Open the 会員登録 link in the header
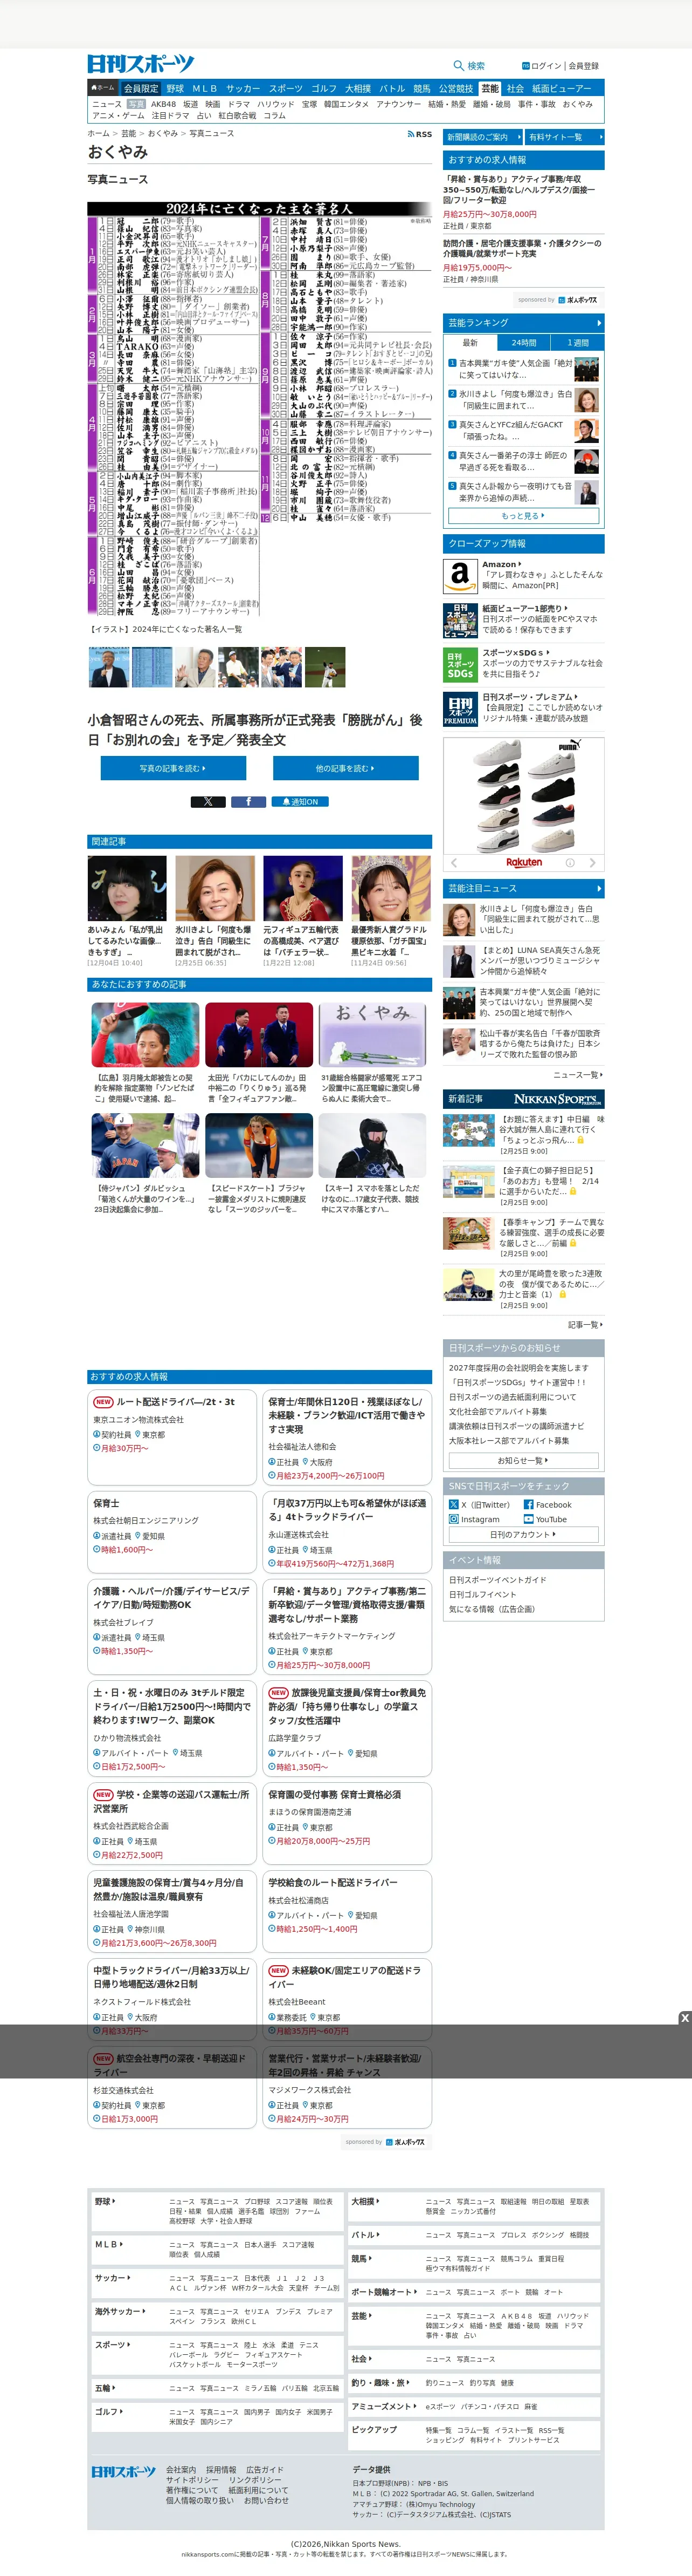The image size is (692, 2576). (x=583, y=66)
